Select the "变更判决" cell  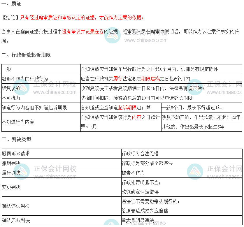click(11, 187)
